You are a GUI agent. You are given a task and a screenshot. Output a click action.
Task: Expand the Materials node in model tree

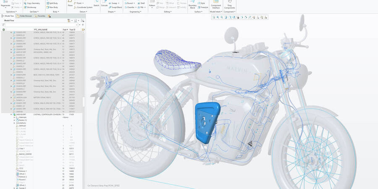(x=14, y=117)
